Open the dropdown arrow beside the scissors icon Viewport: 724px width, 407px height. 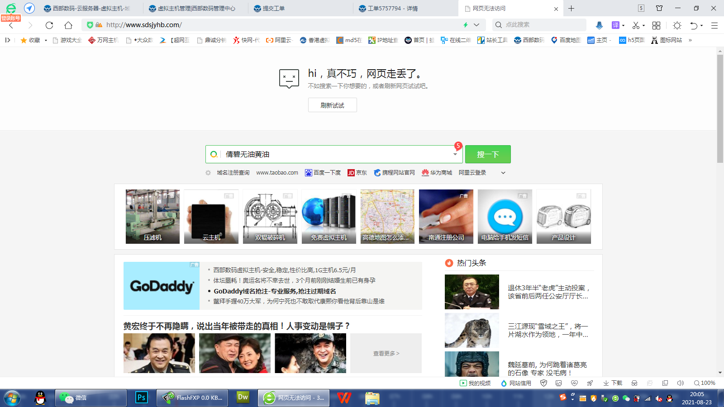(x=643, y=25)
